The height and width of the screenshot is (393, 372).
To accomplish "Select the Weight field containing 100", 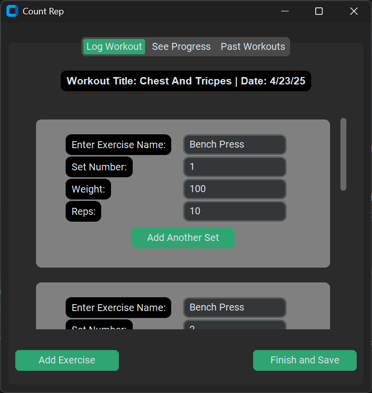I will (x=234, y=189).
